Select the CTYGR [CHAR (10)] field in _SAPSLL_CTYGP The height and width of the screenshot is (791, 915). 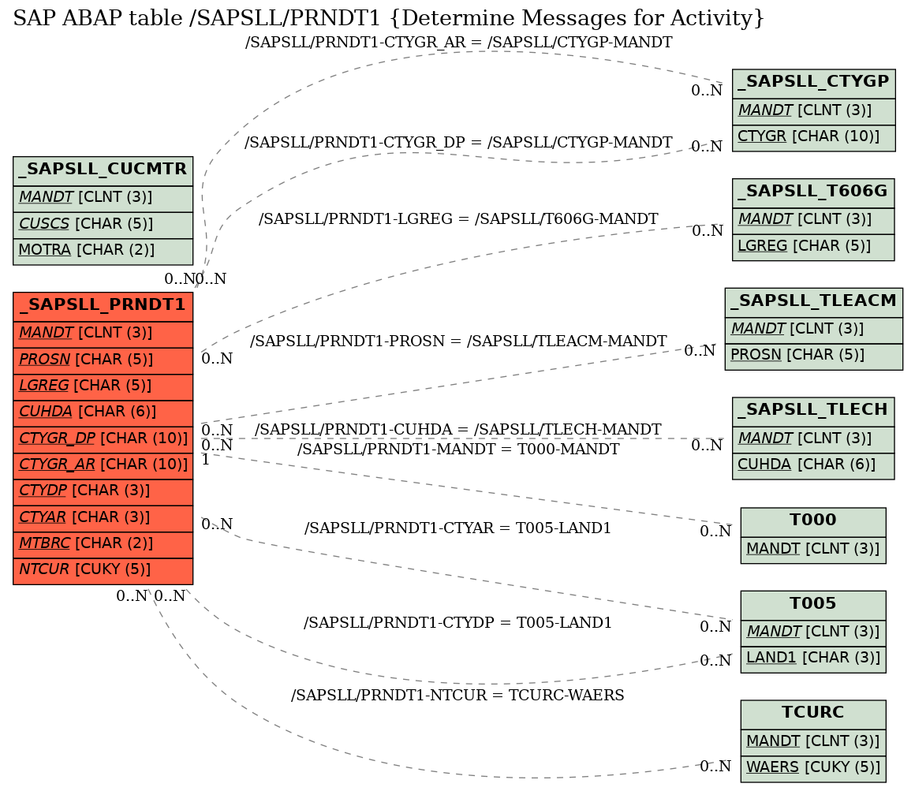coord(813,136)
